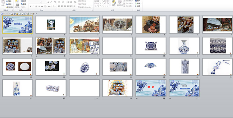Toggle Underline formatting button
The height and width of the screenshot is (118, 233).
click(36, 6)
